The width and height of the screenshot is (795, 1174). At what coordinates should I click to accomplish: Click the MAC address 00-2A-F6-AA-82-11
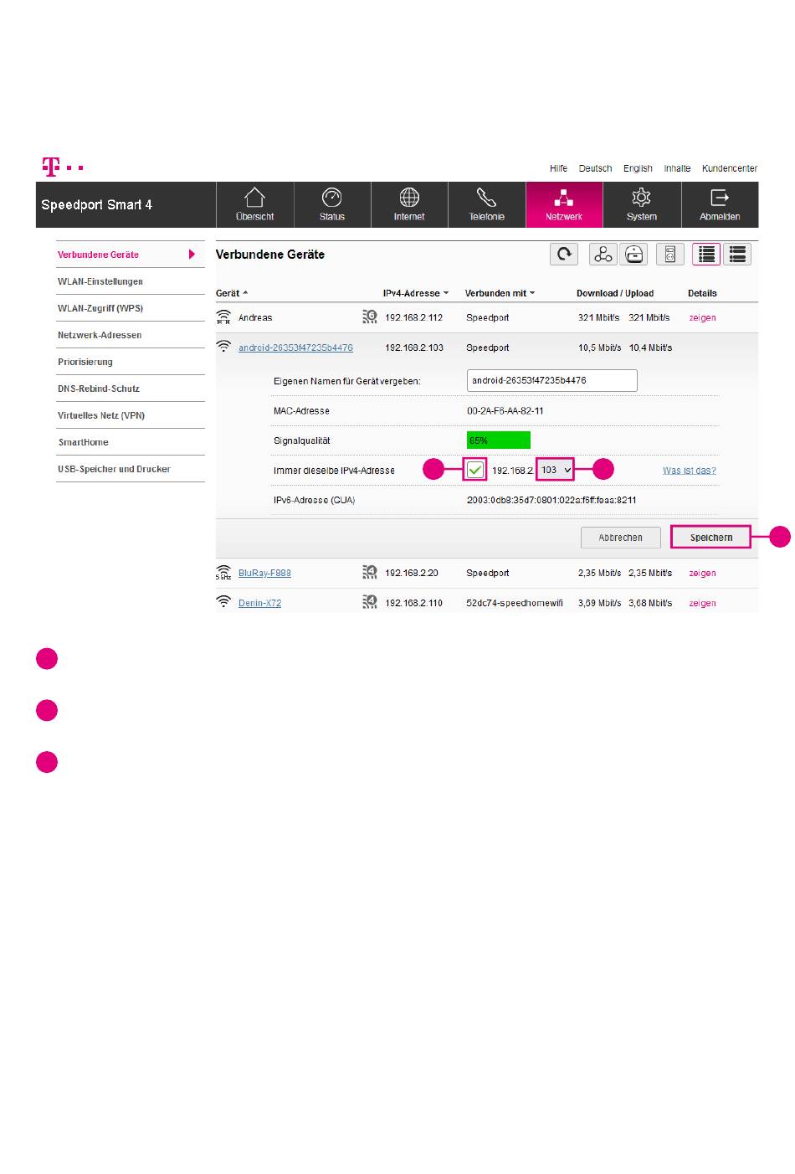[505, 411]
